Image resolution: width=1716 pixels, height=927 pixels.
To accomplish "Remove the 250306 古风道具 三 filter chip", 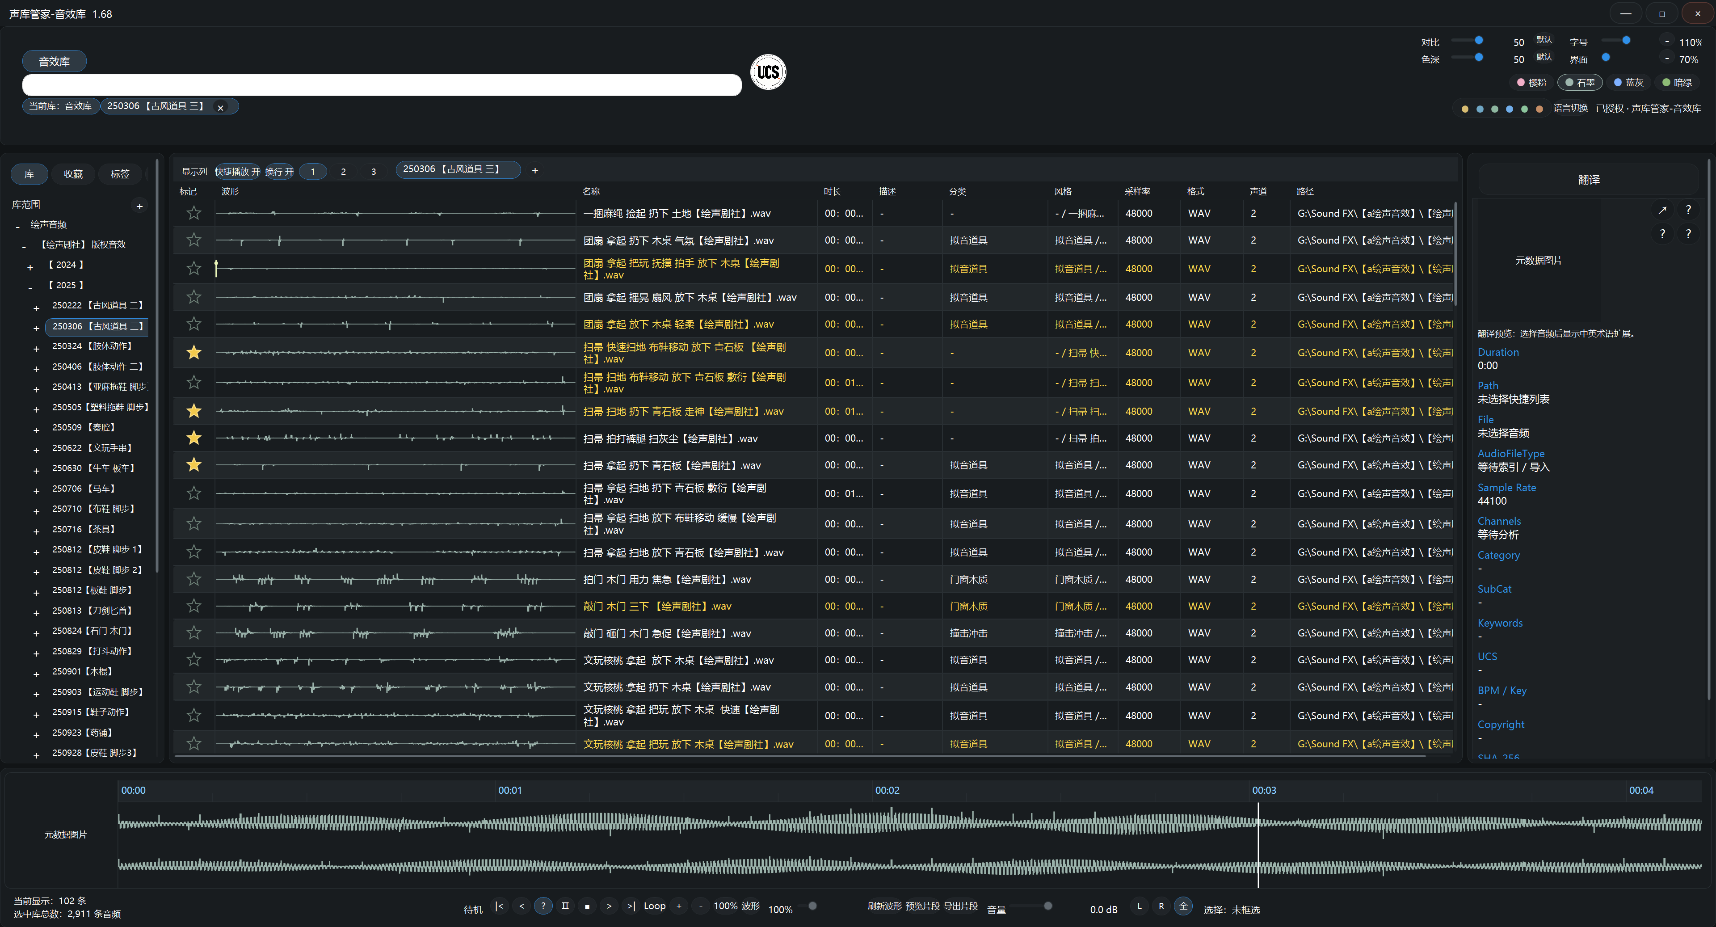I will coord(220,107).
